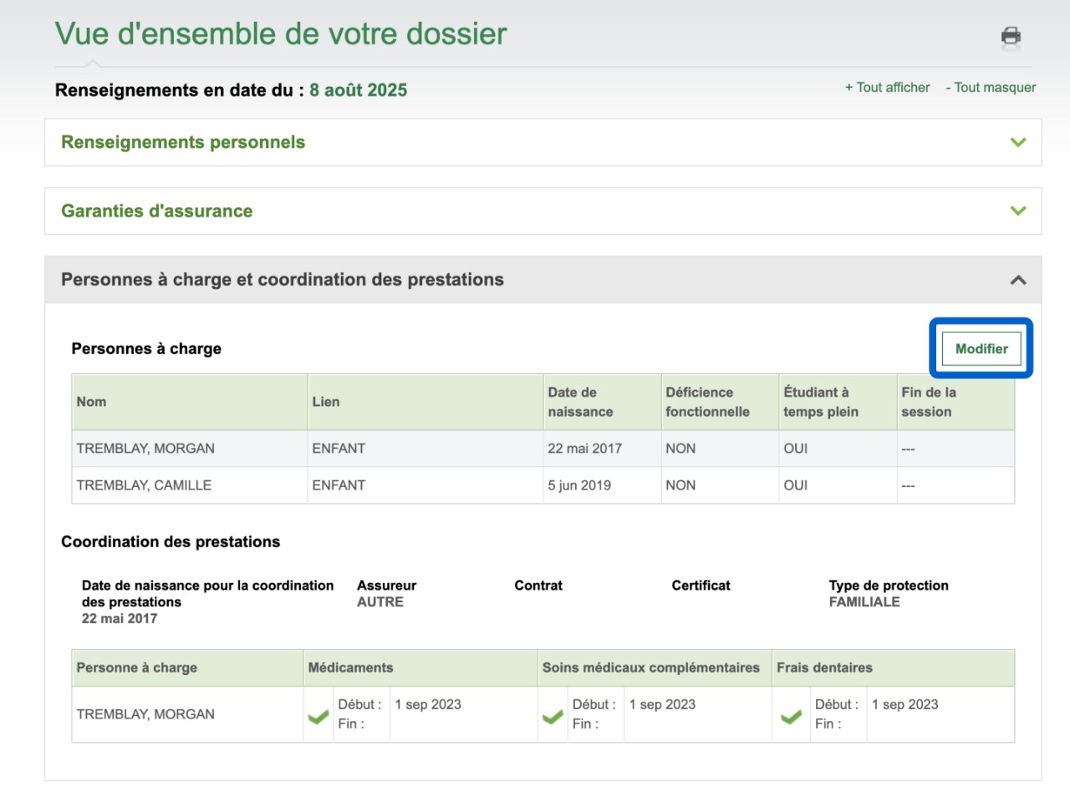The width and height of the screenshot is (1070, 802).
Task: Click the Fin de la session header
Action: point(928,402)
